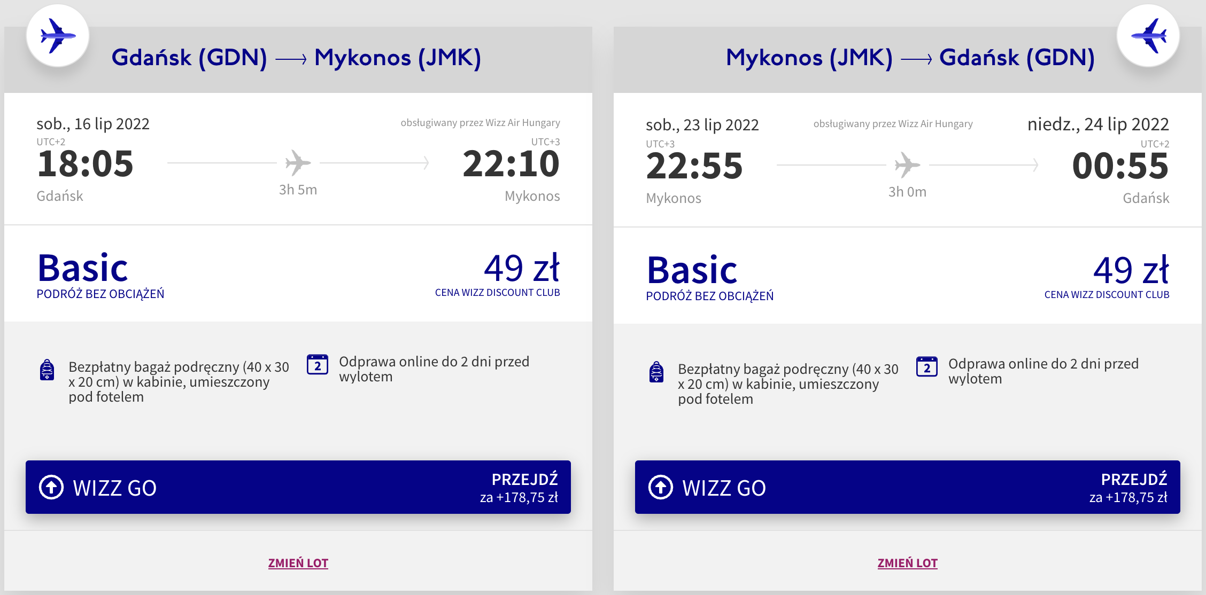Click the calendar check-in icon in return card

927,366
